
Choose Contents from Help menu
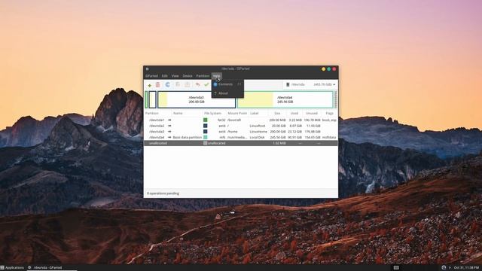227,84
